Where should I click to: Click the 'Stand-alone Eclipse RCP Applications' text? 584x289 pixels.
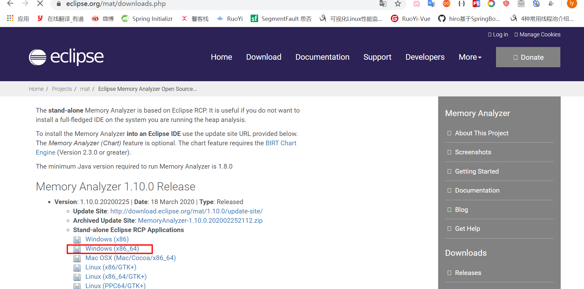[128, 230]
